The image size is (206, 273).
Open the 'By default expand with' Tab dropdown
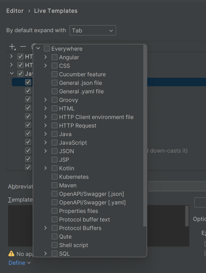(x=93, y=30)
